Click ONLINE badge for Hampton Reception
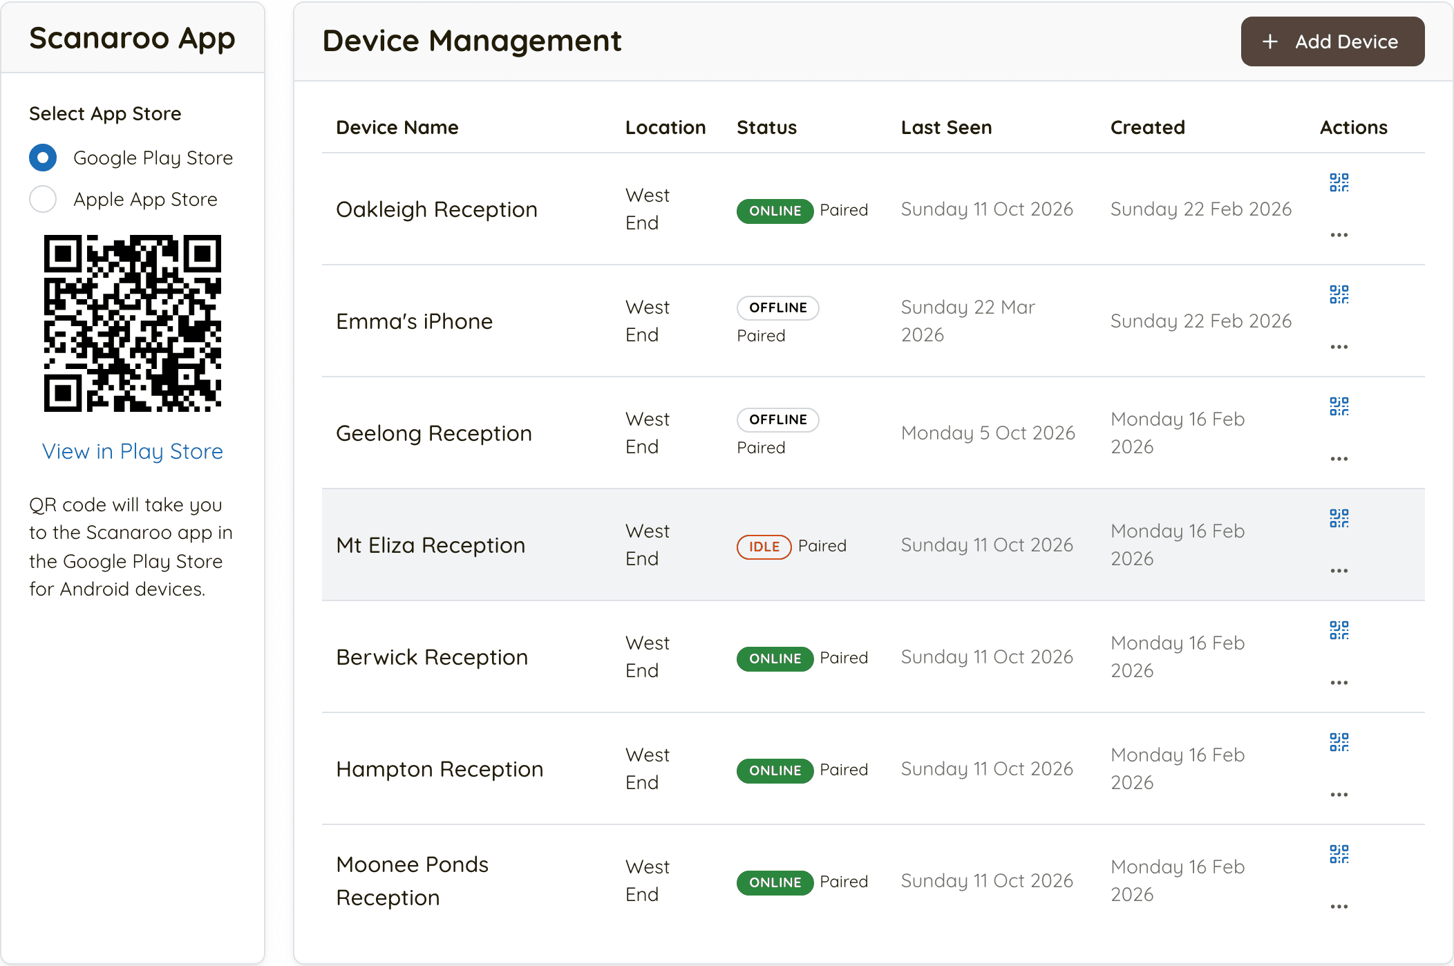The width and height of the screenshot is (1454, 966). pyautogui.click(x=775, y=770)
